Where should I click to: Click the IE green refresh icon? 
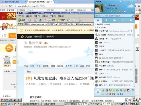point(40,20)
